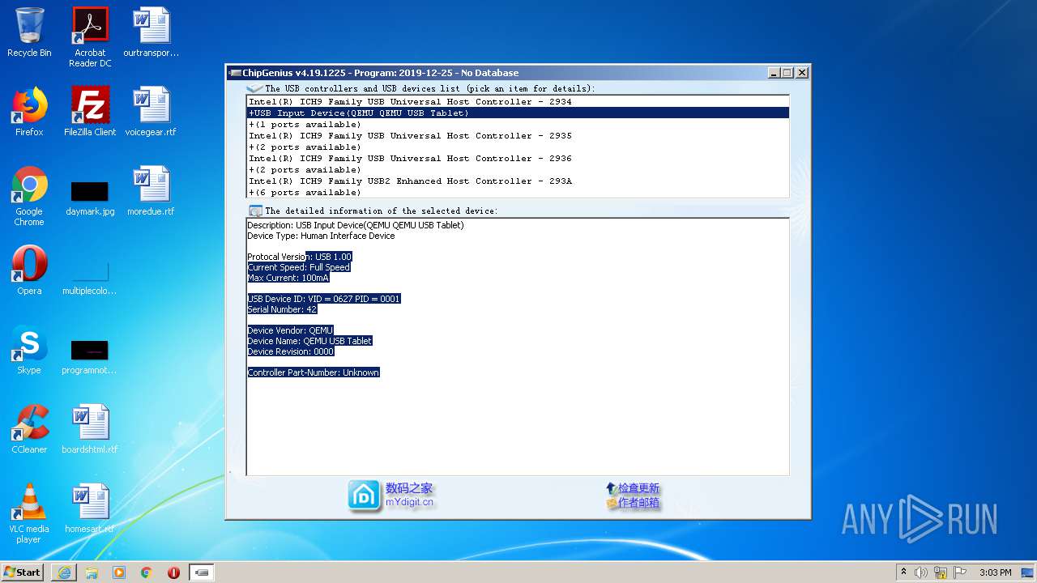1037x583 pixels.
Task: Open Windows Explorer from the taskbar
Action: pyautogui.click(x=92, y=572)
